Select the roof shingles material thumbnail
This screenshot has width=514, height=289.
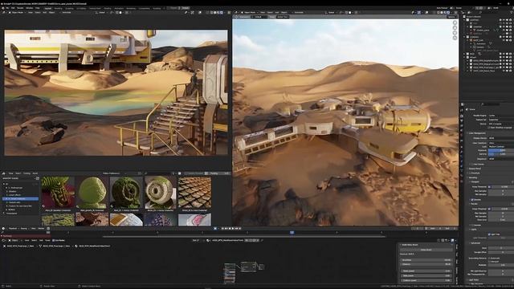(194, 193)
